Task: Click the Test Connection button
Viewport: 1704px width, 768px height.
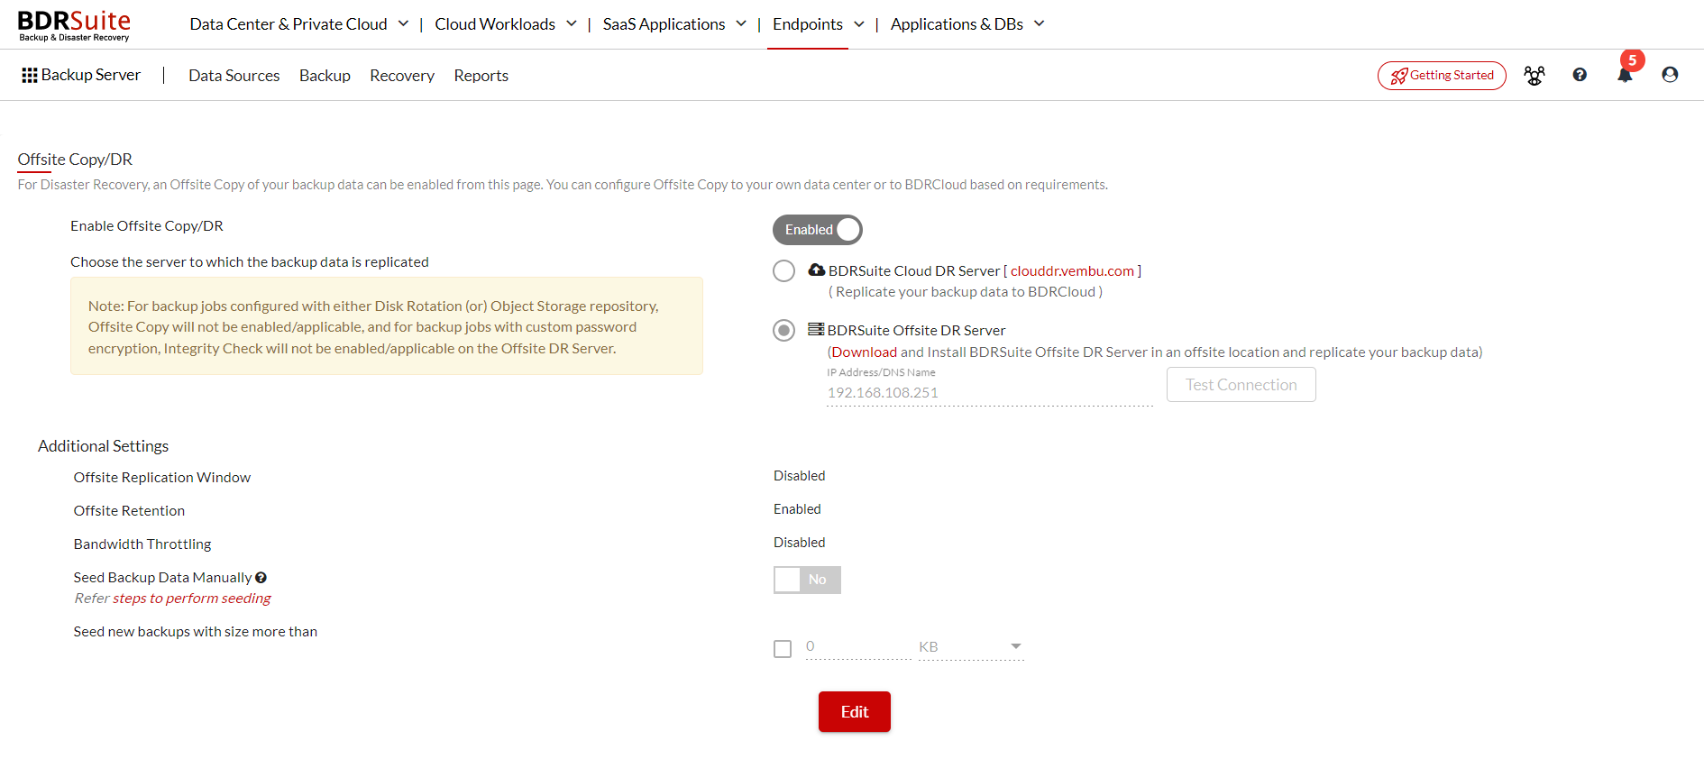Action: coord(1241,385)
